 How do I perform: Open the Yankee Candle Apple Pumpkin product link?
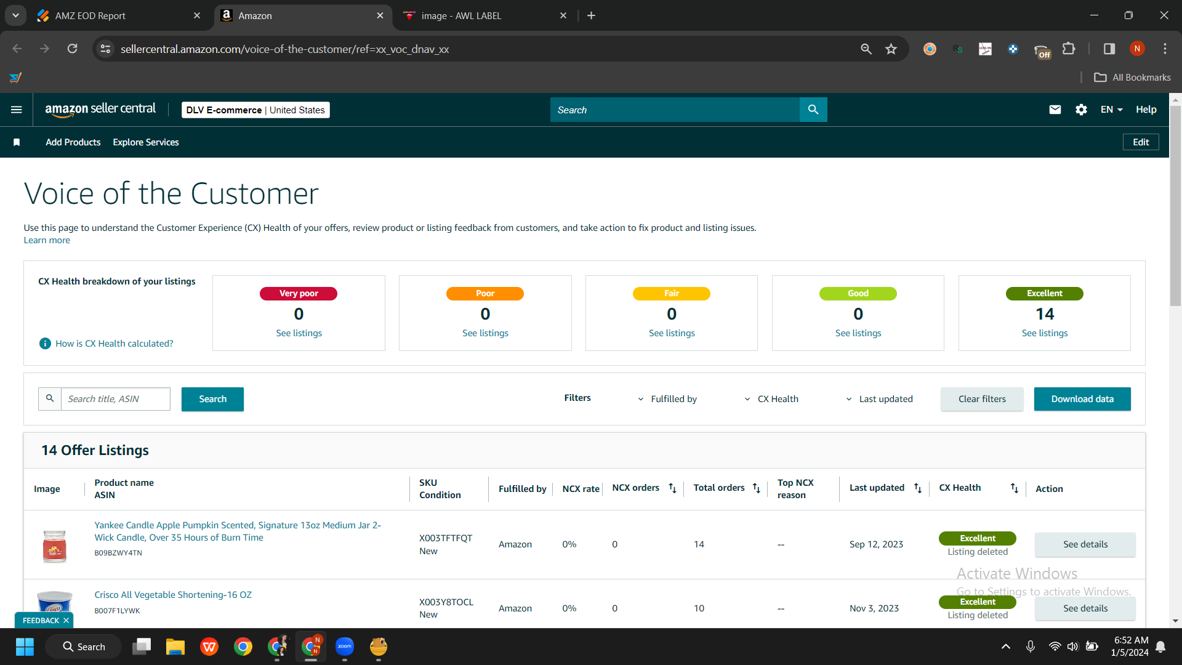tap(238, 531)
